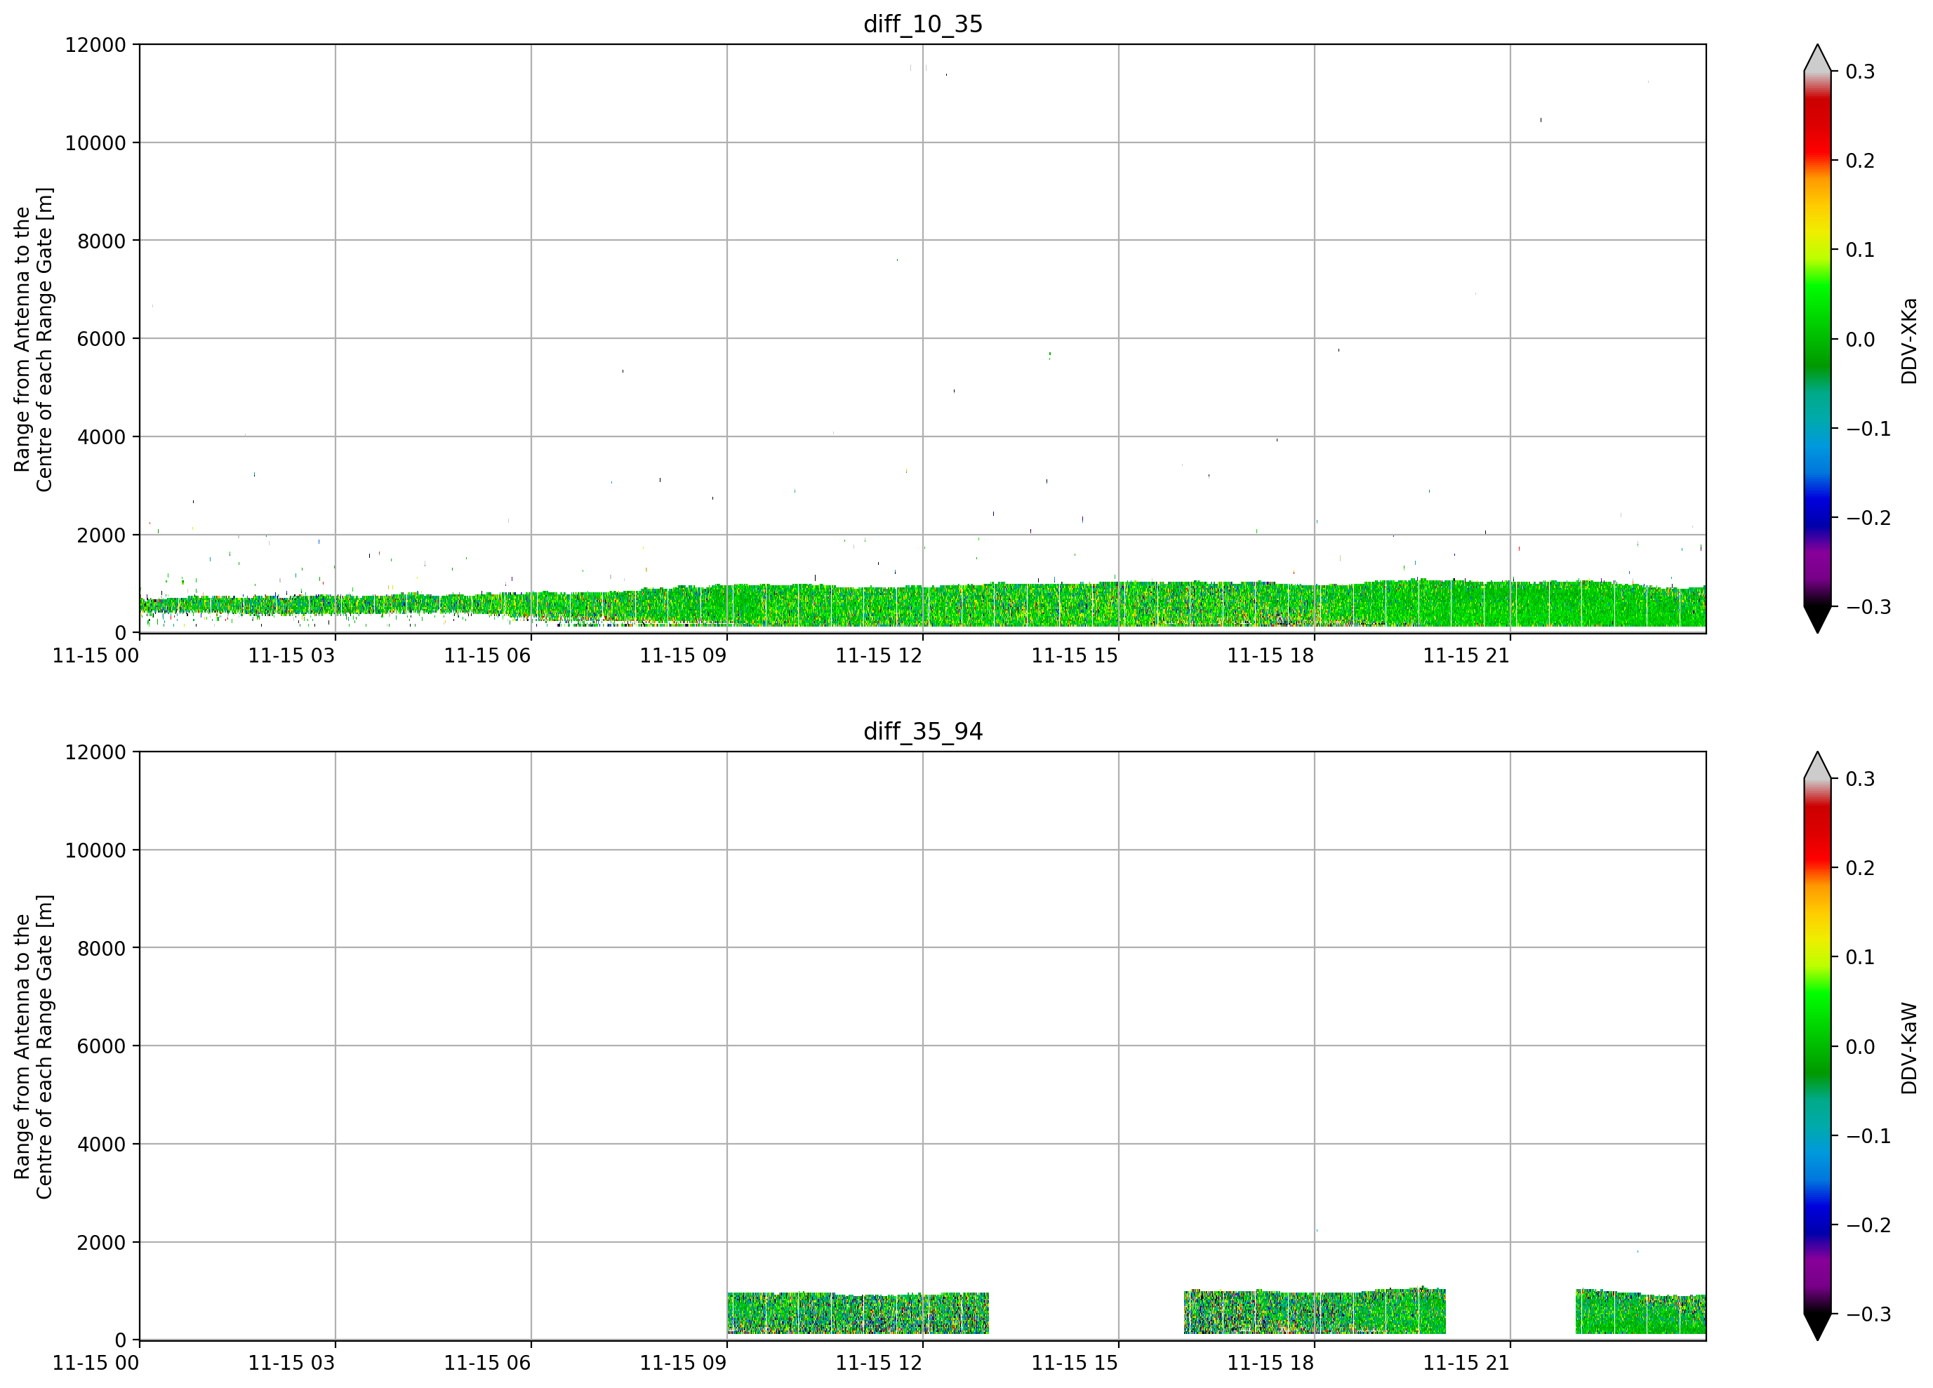
Task: Click y tick "6000" of diff_35_94 plot
Action: click(101, 1046)
